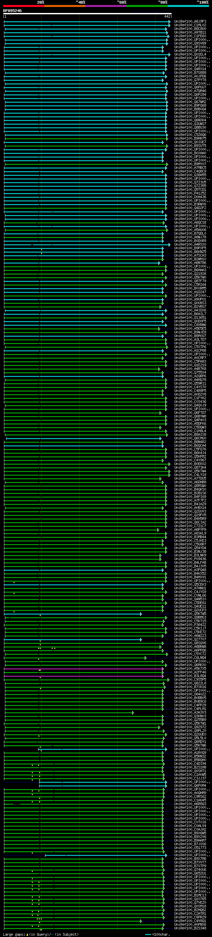Click the UniRef100_B0EK02 label
The height and width of the screenshot is (937, 212).
pos(190,464)
